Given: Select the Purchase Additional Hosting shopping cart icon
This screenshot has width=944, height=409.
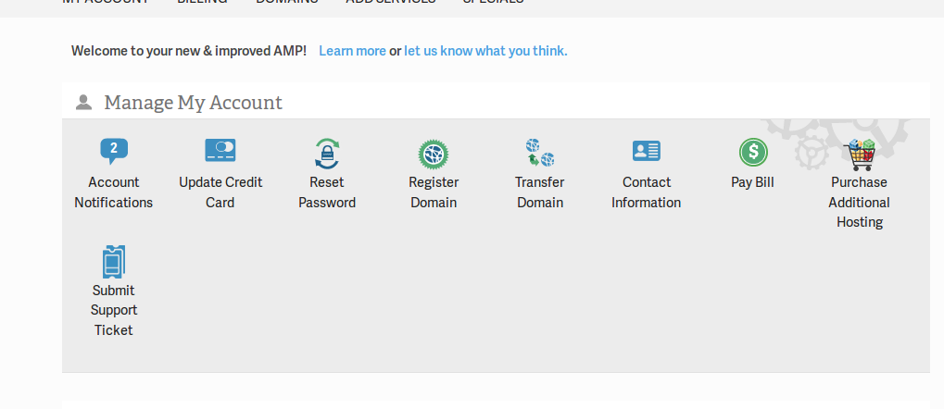Looking at the screenshot, I should (860, 154).
